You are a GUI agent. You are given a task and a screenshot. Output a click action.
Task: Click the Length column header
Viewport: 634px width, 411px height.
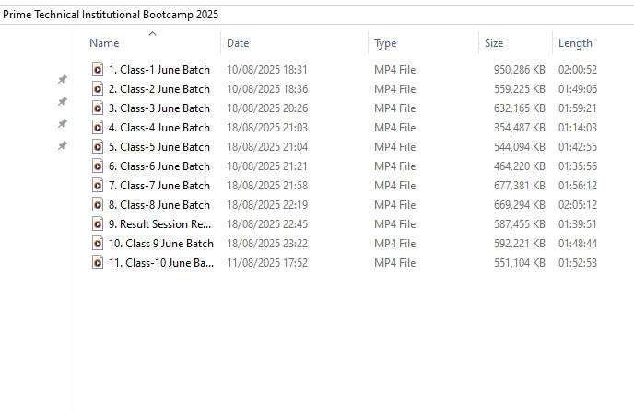(x=575, y=43)
